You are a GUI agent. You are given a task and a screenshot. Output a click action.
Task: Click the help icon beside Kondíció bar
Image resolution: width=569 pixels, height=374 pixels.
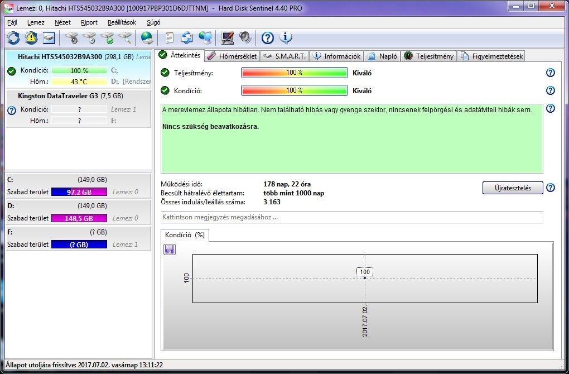coord(551,90)
